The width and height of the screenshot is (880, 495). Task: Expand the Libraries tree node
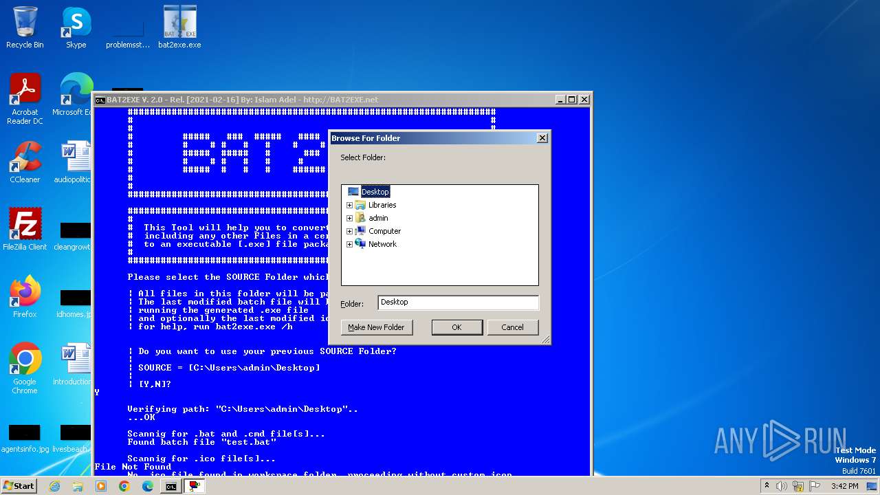(x=349, y=205)
